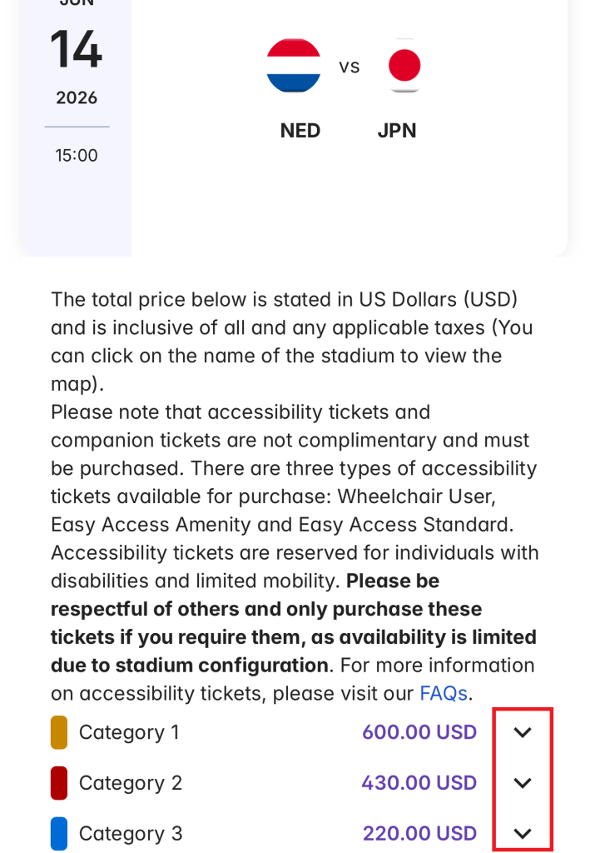
Task: Click the blue Category 3 color swatch
Action: pos(59,833)
